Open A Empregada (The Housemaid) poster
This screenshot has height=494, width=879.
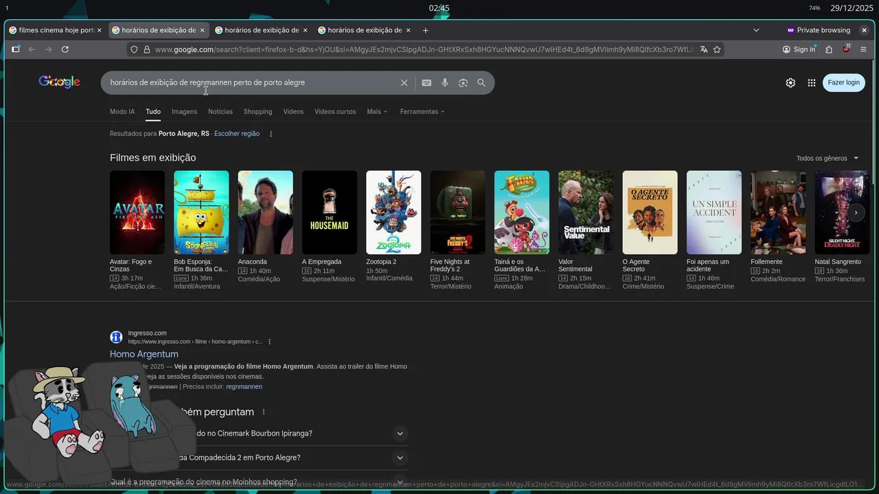click(x=330, y=213)
